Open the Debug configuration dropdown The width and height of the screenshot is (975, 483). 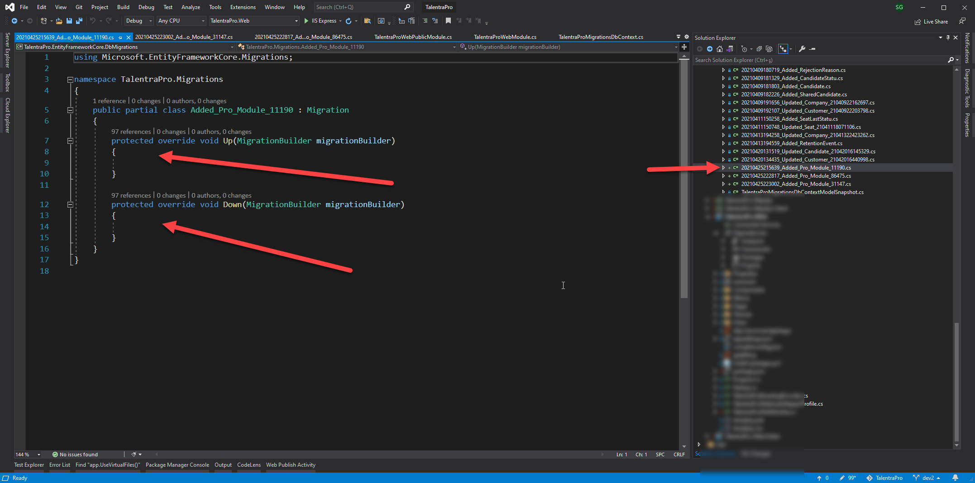(139, 21)
